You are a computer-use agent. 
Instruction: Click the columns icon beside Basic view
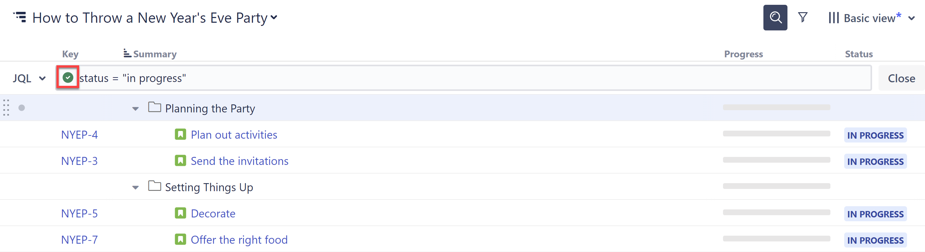coord(834,17)
